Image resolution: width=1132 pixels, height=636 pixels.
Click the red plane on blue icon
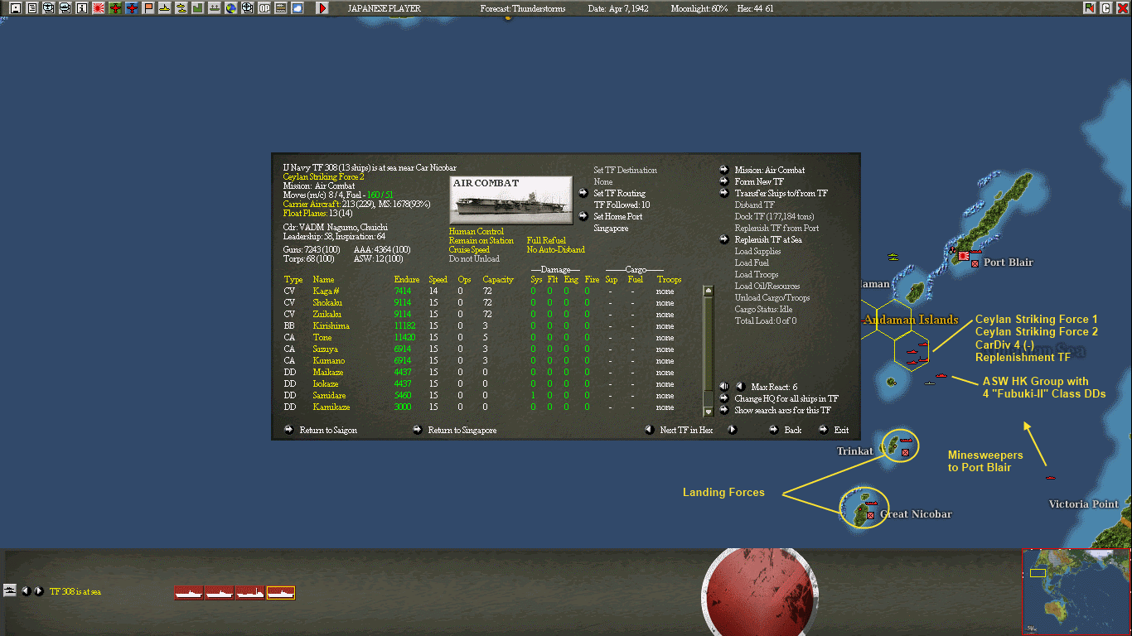(132, 8)
